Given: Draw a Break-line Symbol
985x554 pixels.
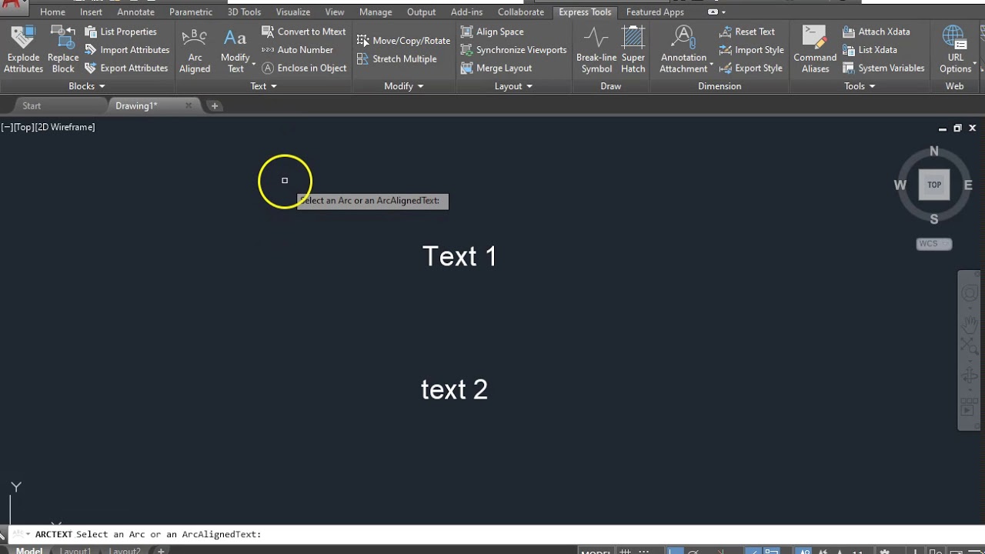Looking at the screenshot, I should (596, 50).
